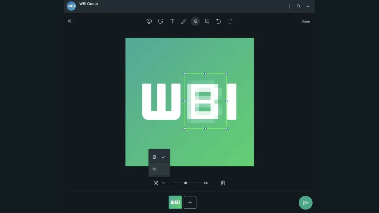The width and height of the screenshot is (379, 213).
Task: Open the crop and rotate tool
Action: click(207, 21)
